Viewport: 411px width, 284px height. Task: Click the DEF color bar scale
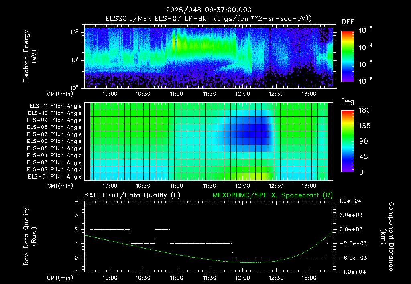coord(348,57)
